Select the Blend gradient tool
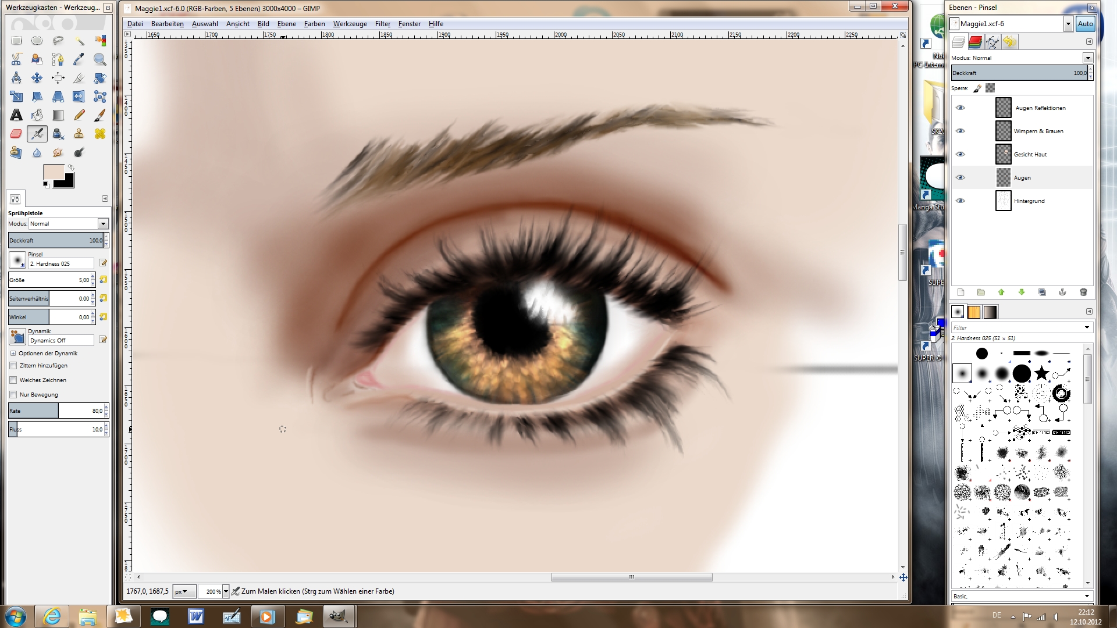The height and width of the screenshot is (628, 1117). click(58, 115)
